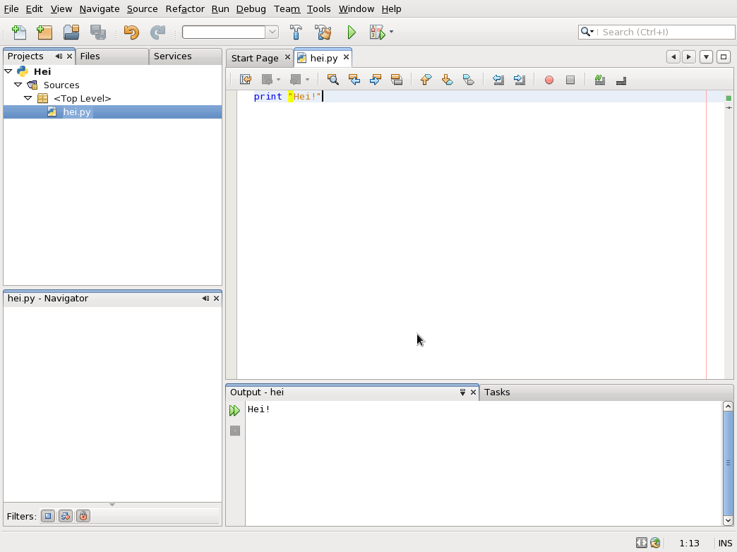Switch to the Files tab
Image resolution: width=737 pixels, height=552 pixels.
(112, 56)
